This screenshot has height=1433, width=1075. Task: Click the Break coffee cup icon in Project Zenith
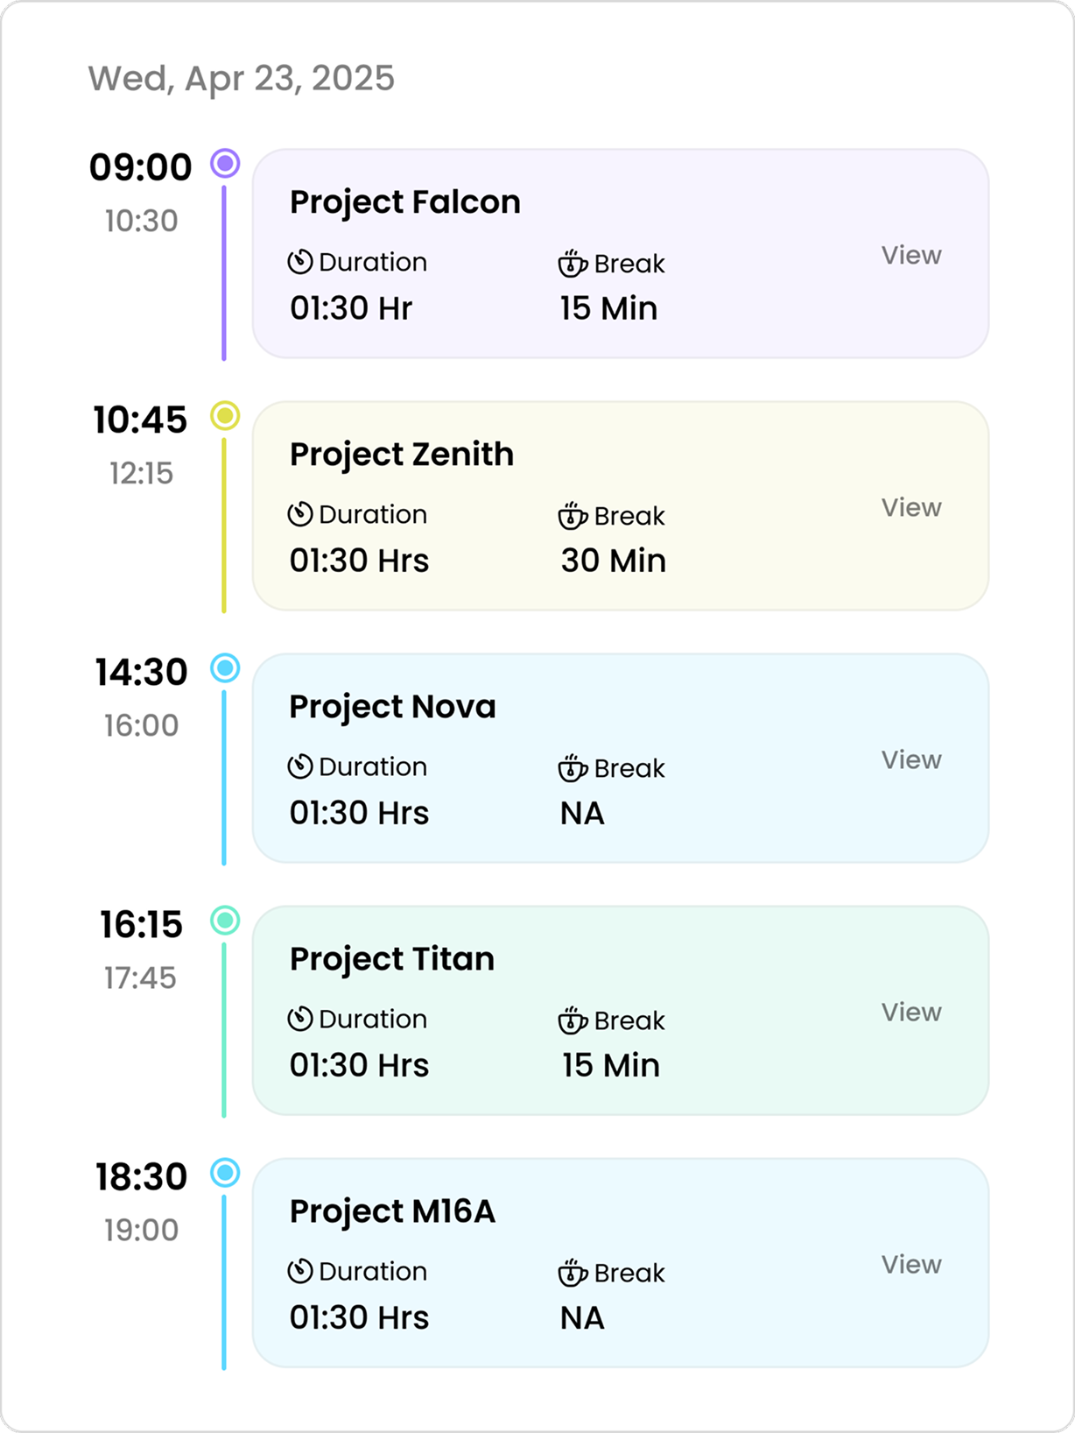coord(573,515)
